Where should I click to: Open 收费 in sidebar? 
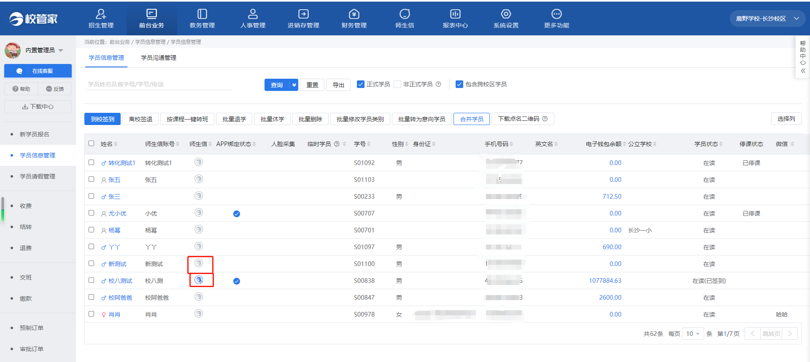coord(26,206)
